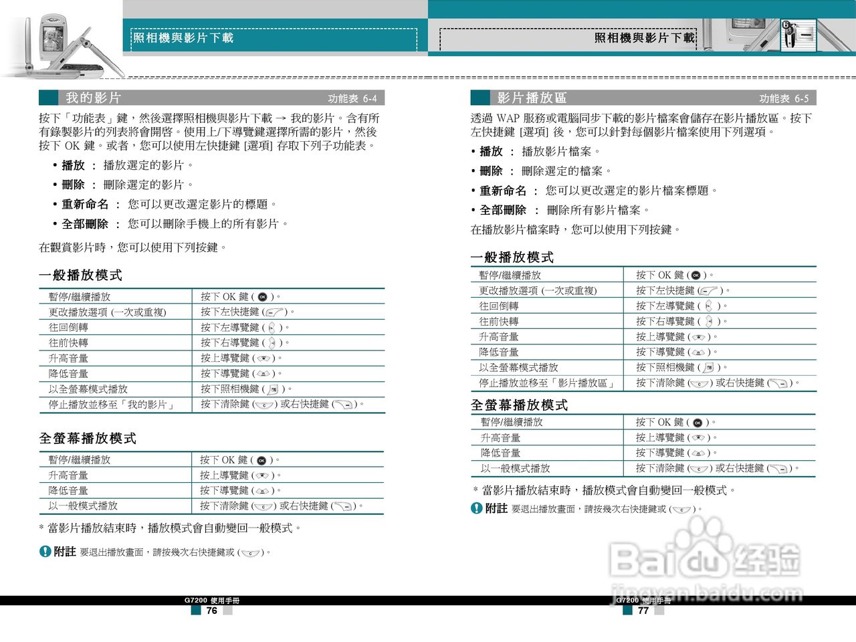The image size is (856, 642).
Task: Click camera key icon in page 77 以全螢幕模式播放 row
Action: point(709,368)
